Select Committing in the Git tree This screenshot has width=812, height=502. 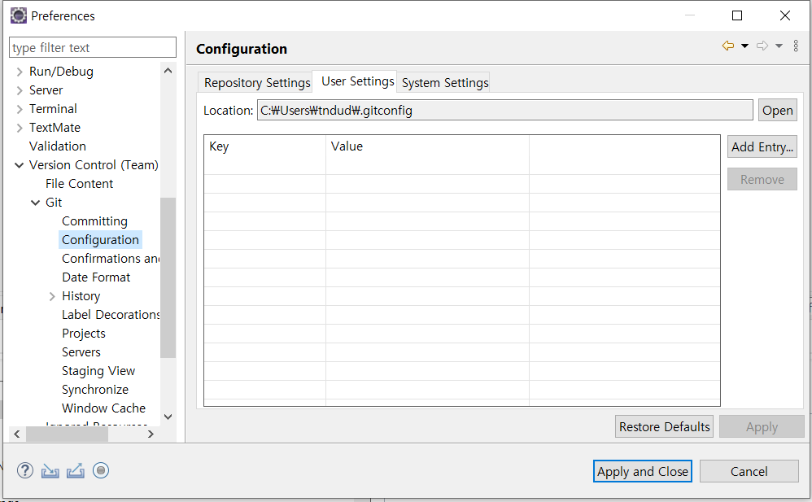[94, 221]
